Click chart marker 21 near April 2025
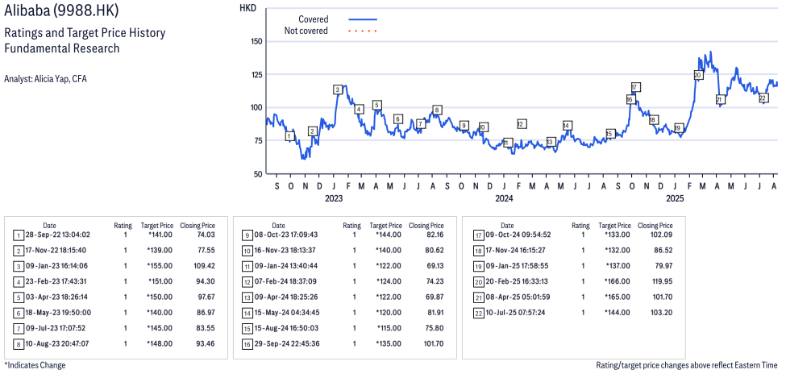This screenshot has width=786, height=370. pos(721,99)
